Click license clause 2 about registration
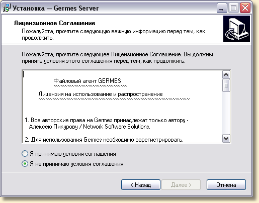The height and width of the screenshot is (203, 259). (104, 140)
